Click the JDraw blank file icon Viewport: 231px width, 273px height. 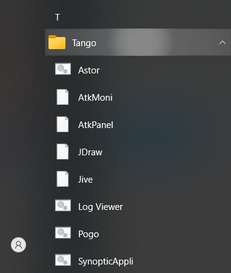pos(62,152)
